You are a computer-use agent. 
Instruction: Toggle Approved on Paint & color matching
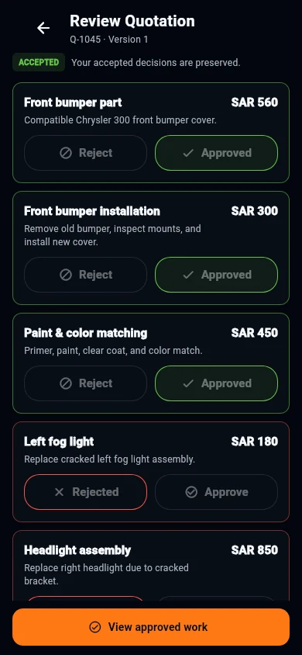216,383
